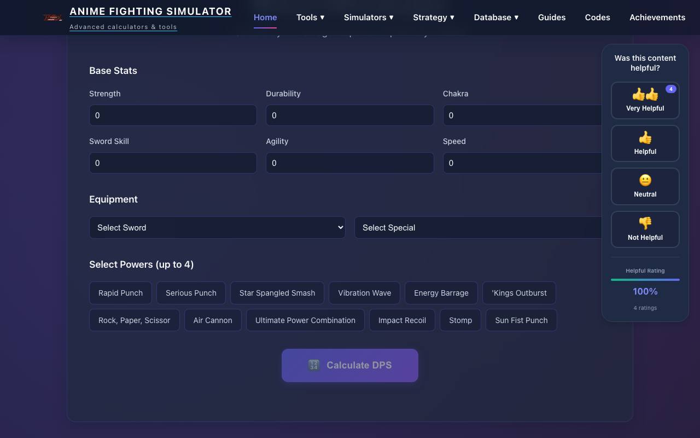Enable the Vibration Wave power
Viewport: 700px width, 438px height.
click(x=364, y=293)
